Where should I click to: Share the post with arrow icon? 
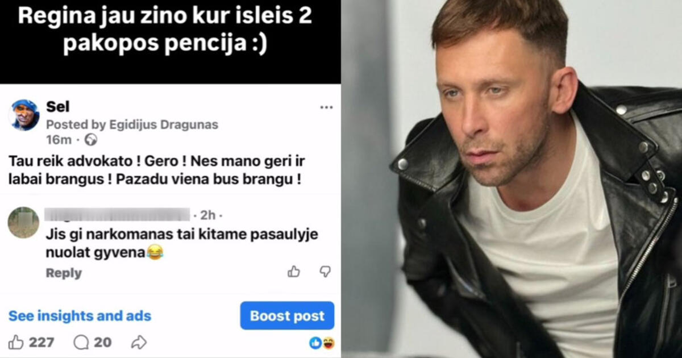(x=139, y=342)
